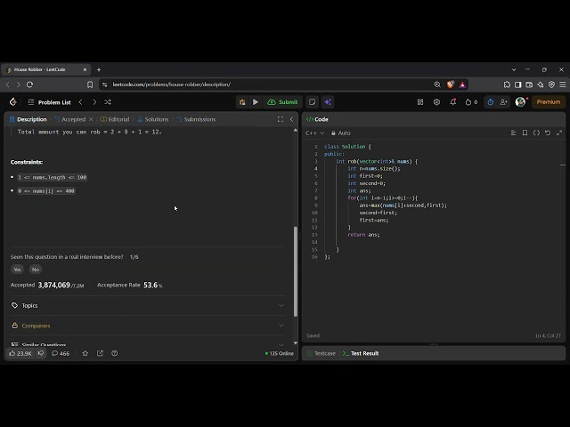Viewport: 570px width, 427px height.
Task: Bookmark the page in browser toolbar
Action: click(x=90, y=85)
